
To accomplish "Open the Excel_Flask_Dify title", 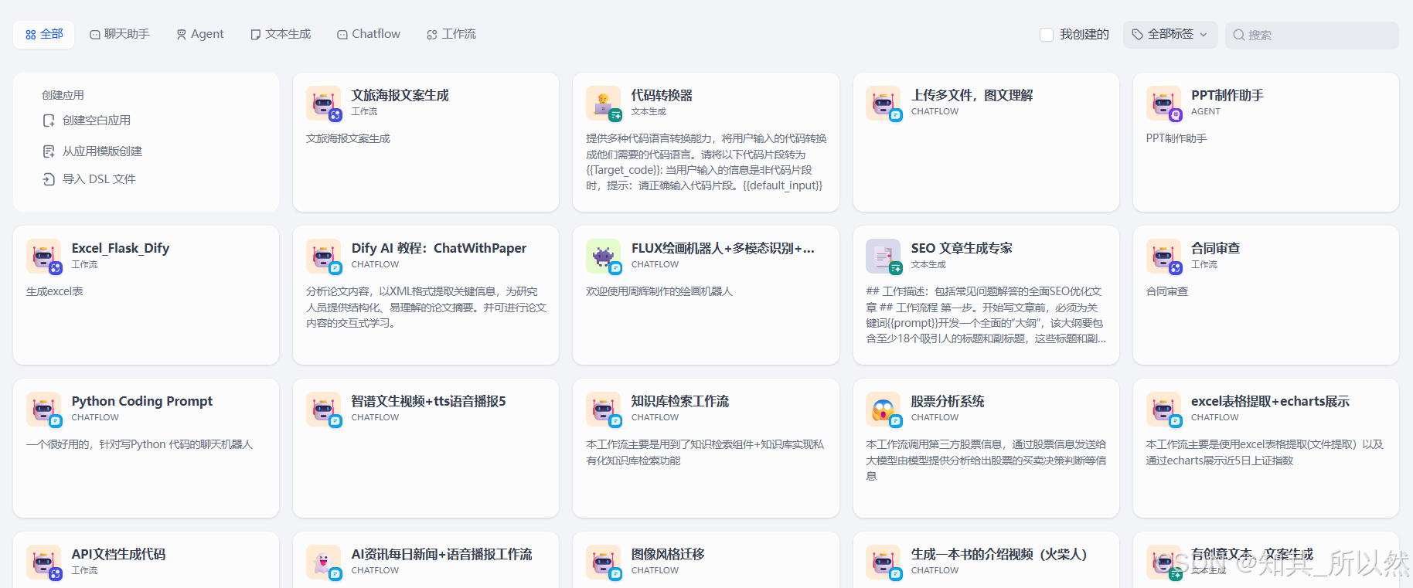I will pyautogui.click(x=120, y=248).
